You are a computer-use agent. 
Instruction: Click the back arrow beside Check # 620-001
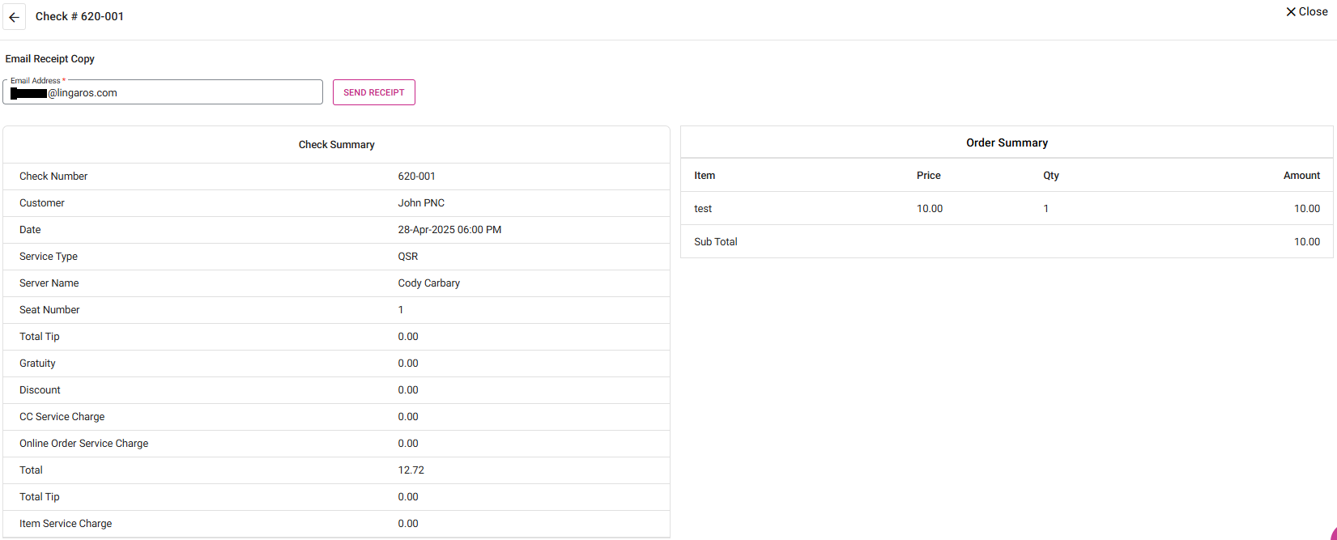click(x=15, y=17)
